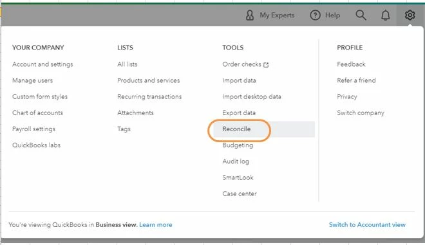This screenshot has height=245, width=425.
Task: Choose Products and services list
Action: click(148, 80)
